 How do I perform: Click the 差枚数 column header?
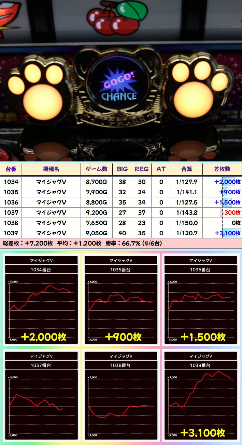pyautogui.click(x=222, y=169)
